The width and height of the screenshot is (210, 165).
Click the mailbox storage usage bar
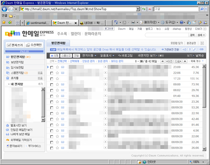coord(24,51)
